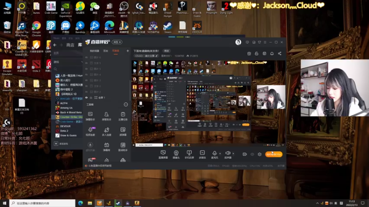Image resolution: width=369 pixels, height=207 pixels.
Task: Open the streamer avatar profile picture
Action: [238, 42]
